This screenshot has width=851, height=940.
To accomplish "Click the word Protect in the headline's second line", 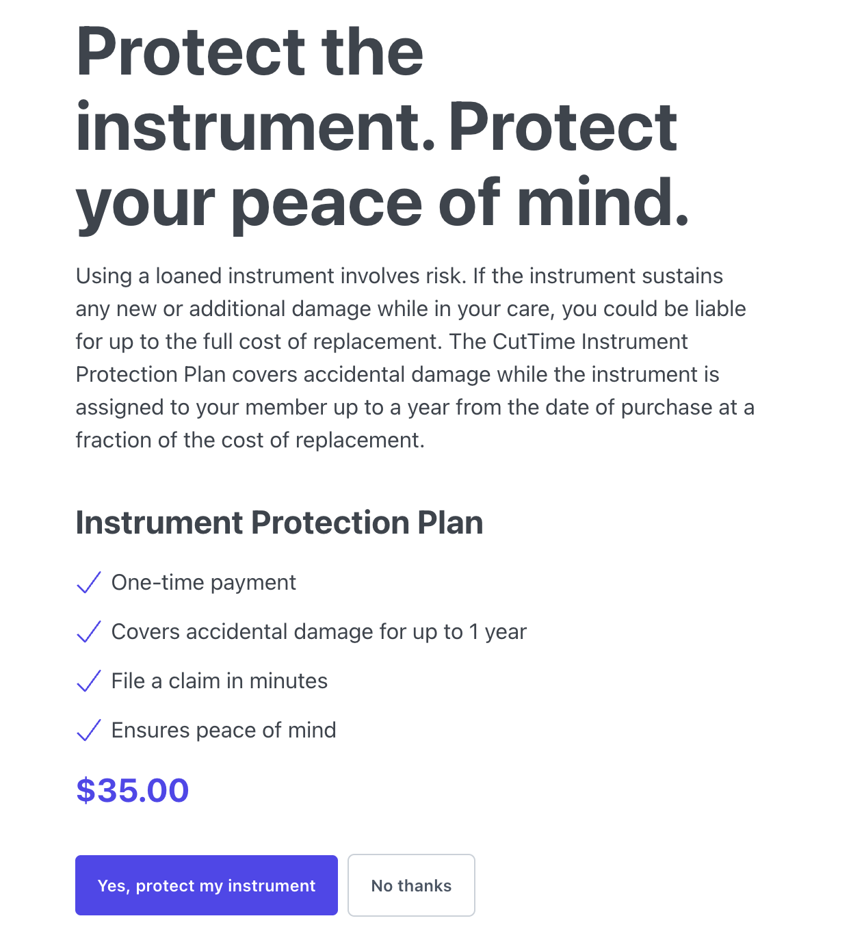I will click(562, 127).
